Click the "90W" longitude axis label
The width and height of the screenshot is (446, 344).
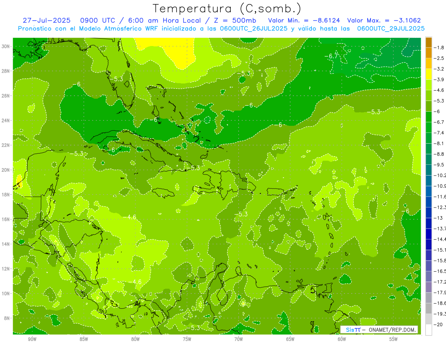pos(32,339)
